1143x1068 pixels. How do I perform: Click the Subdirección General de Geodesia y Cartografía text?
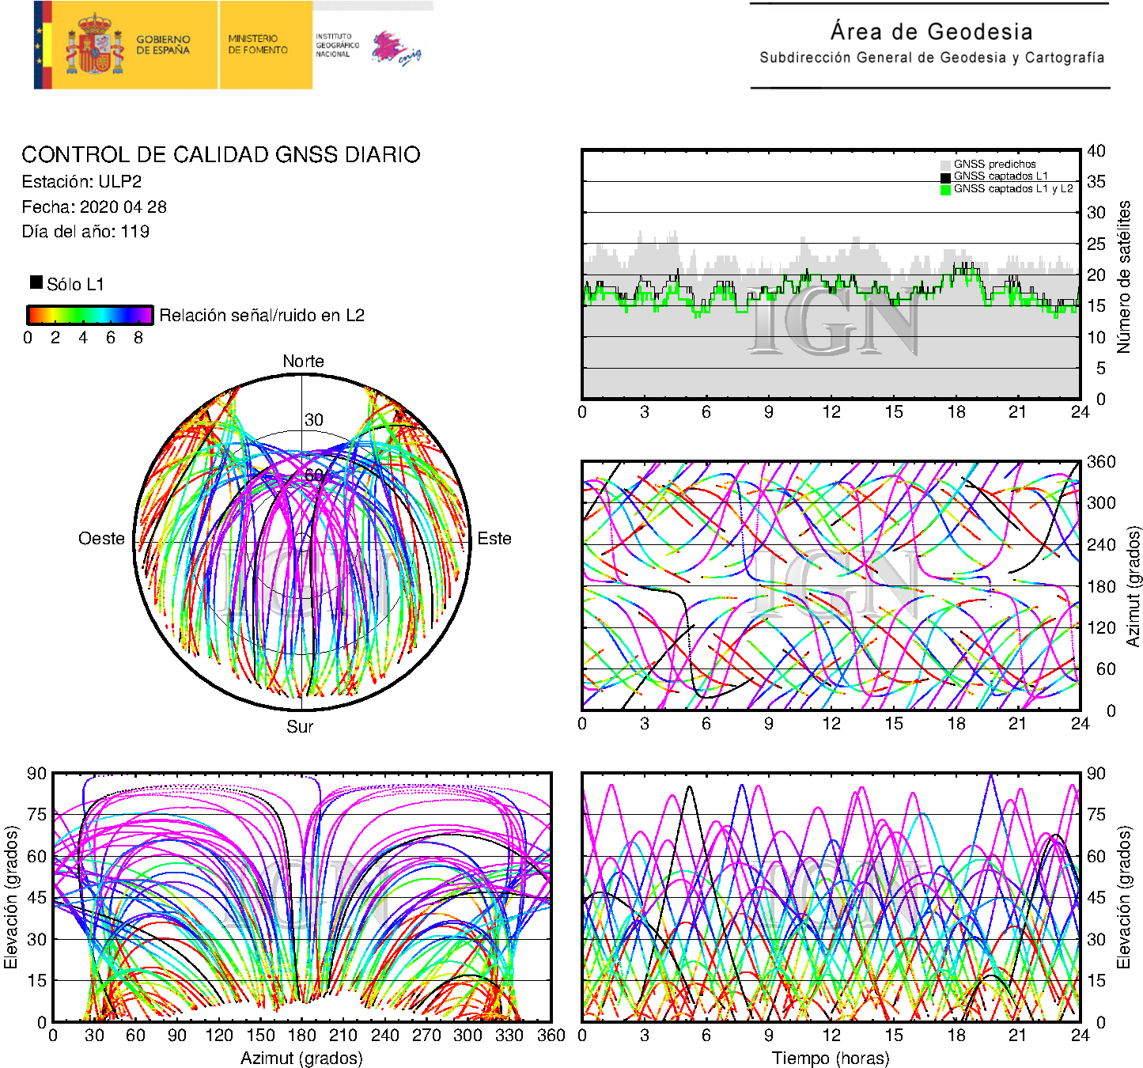pos(932,58)
